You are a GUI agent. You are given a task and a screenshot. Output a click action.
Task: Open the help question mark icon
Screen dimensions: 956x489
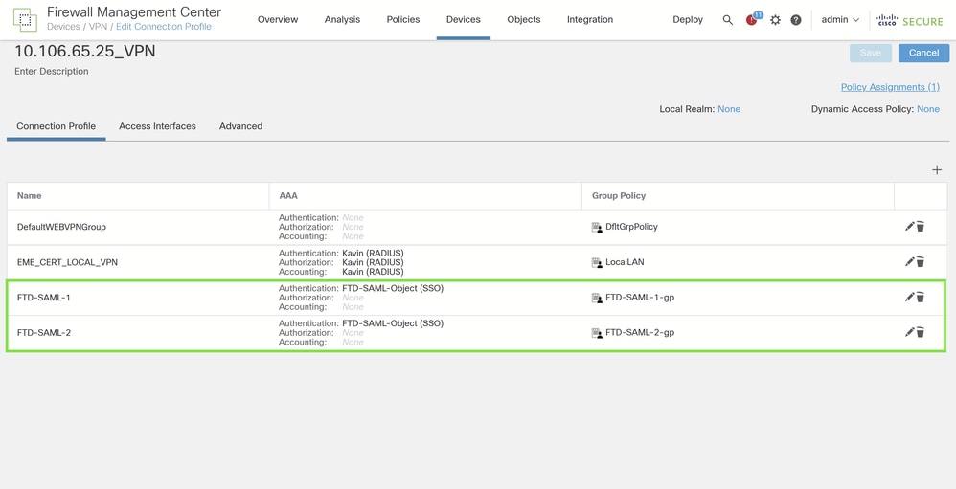point(796,19)
